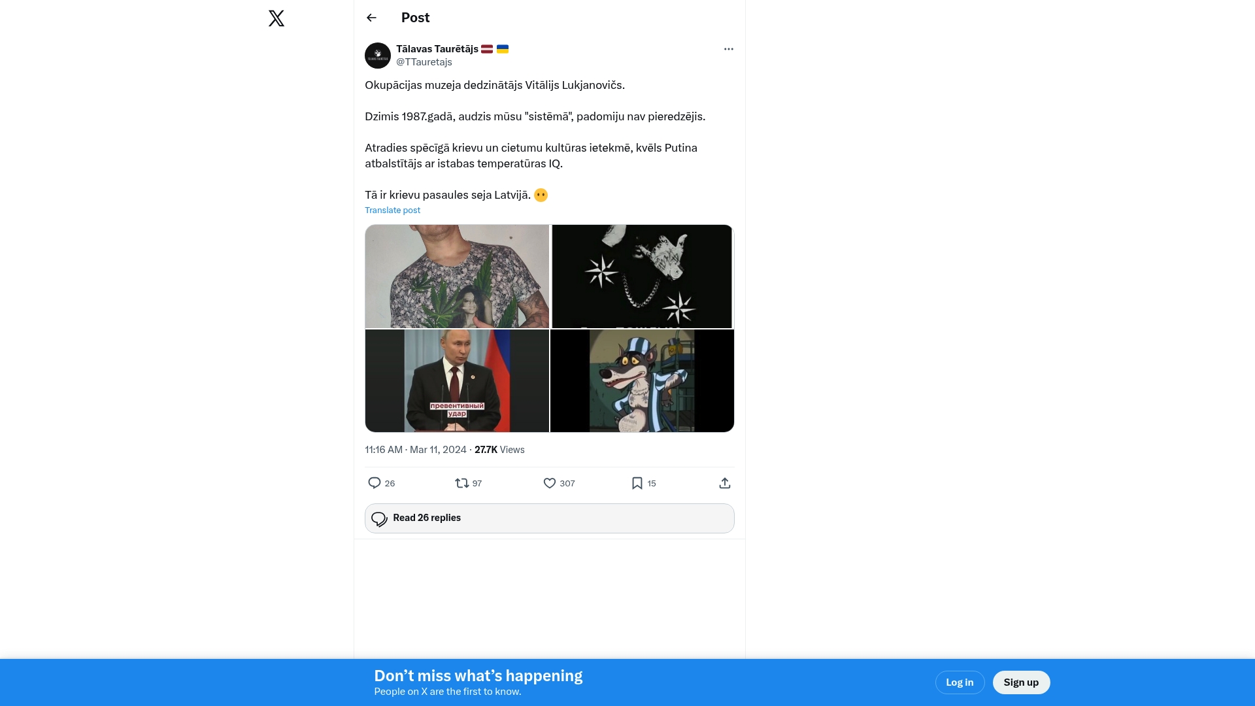Click the @TTauretajs username handle
1255x706 pixels.
(424, 62)
